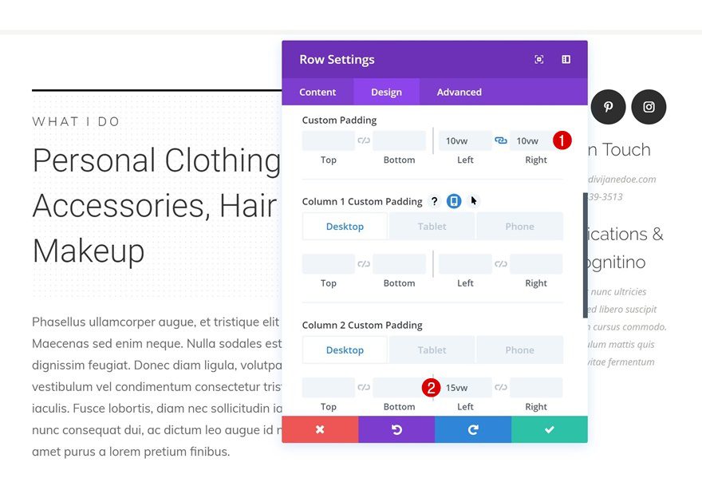Screen dimensions: 702x490
Task: Click the responsive phone icon near Column 1 Custom Padding
Action: pos(452,201)
